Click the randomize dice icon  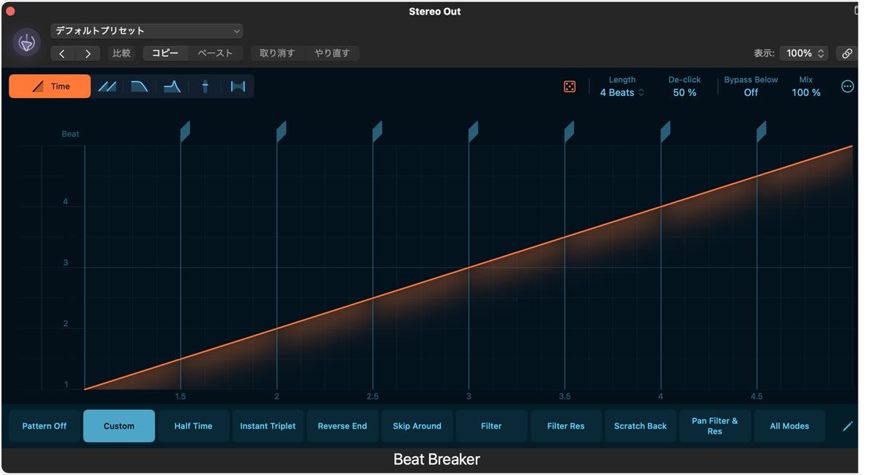click(x=570, y=86)
